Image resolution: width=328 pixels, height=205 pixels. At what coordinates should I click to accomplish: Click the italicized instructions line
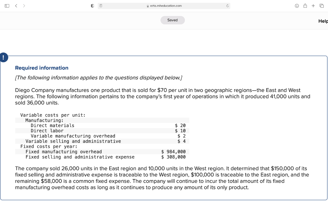point(99,78)
